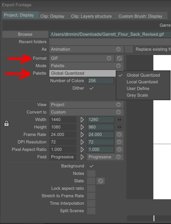Enable Time Interpolation checkbox
Screen dimensions: 171x224
(x=91, y=203)
